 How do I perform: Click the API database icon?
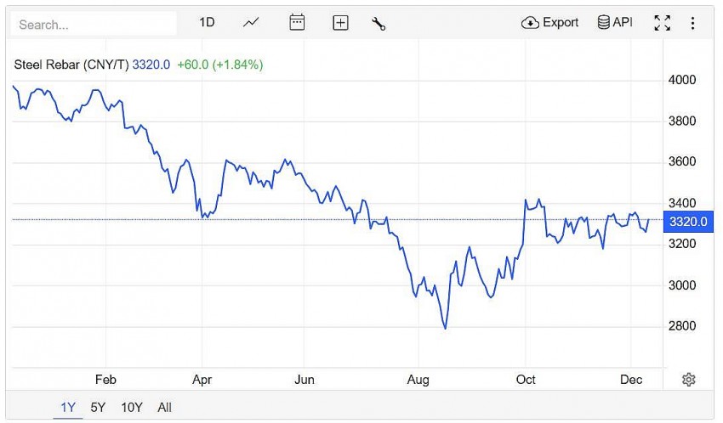tap(603, 23)
